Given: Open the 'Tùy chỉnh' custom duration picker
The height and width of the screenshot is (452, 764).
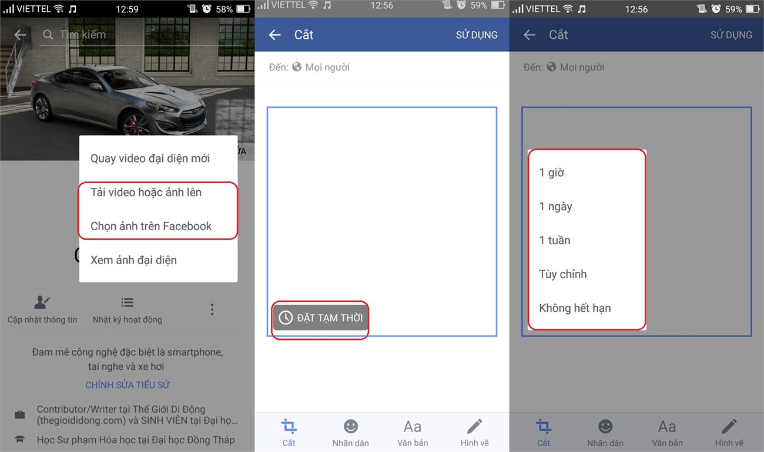Looking at the screenshot, I should tap(562, 274).
